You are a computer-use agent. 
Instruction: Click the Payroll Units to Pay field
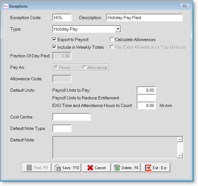pyautogui.click(x=146, y=90)
